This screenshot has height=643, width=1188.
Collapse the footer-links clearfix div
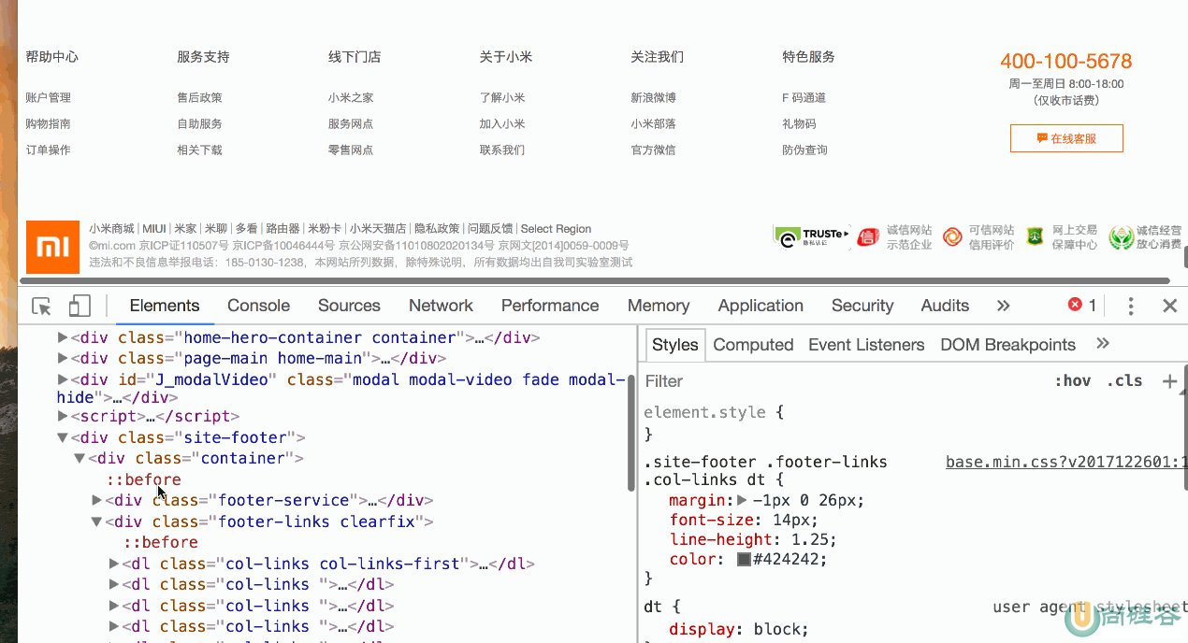96,522
